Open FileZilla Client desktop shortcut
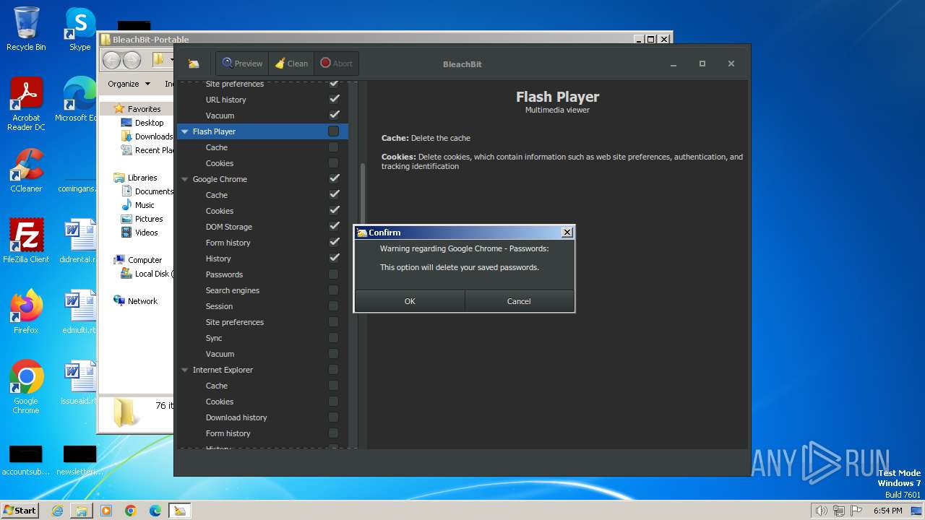 click(x=26, y=241)
